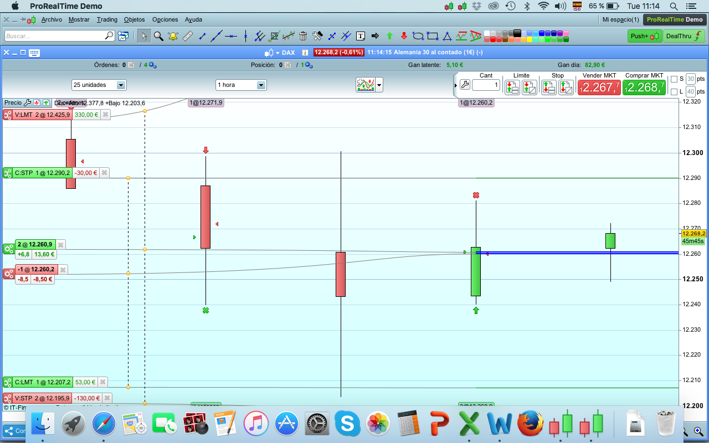Open the Archivo menu
Image resolution: width=709 pixels, height=443 pixels.
[x=52, y=19]
